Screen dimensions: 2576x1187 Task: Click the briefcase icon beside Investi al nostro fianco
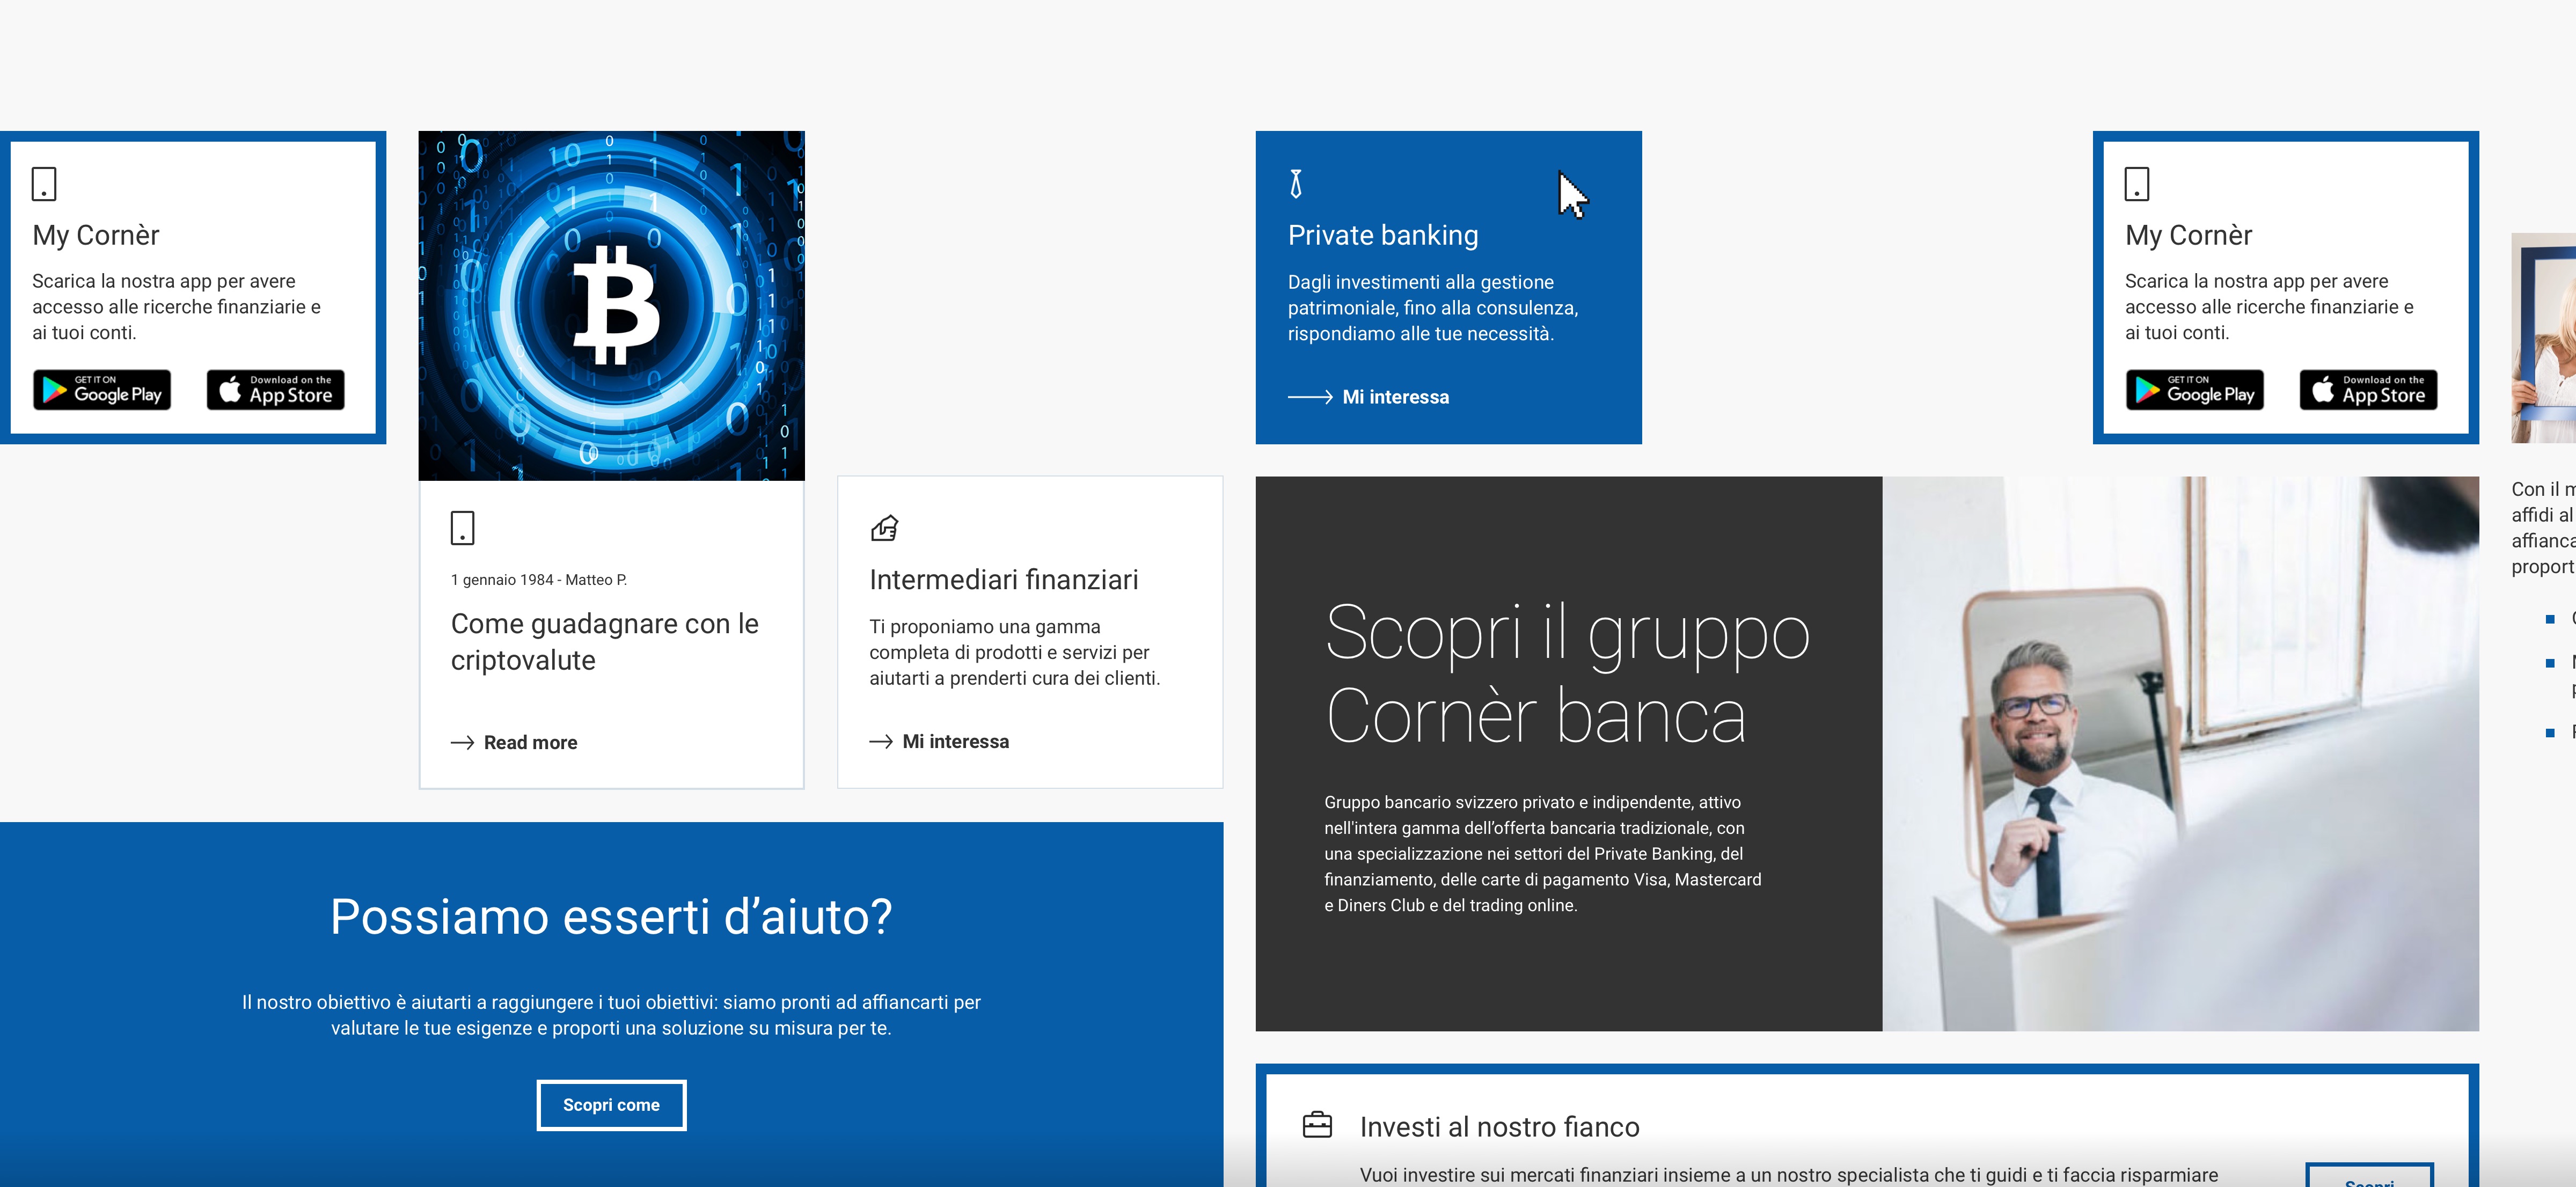pos(1317,1125)
